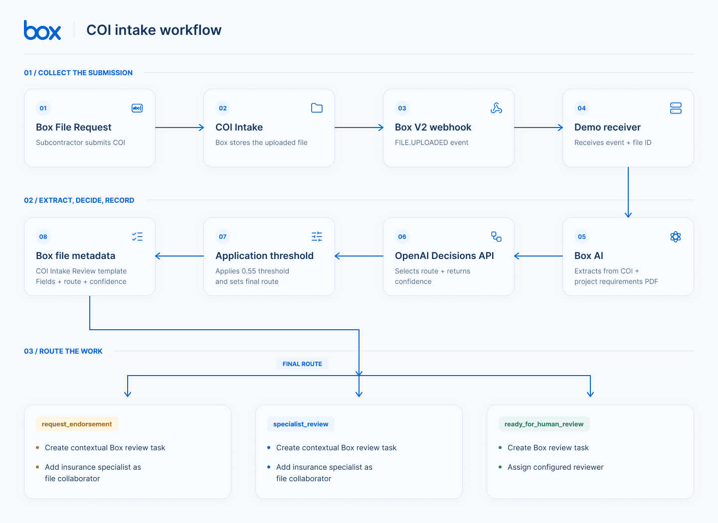The width and height of the screenshot is (718, 523).
Task: Click the Box logo
Action: [x=42, y=30]
